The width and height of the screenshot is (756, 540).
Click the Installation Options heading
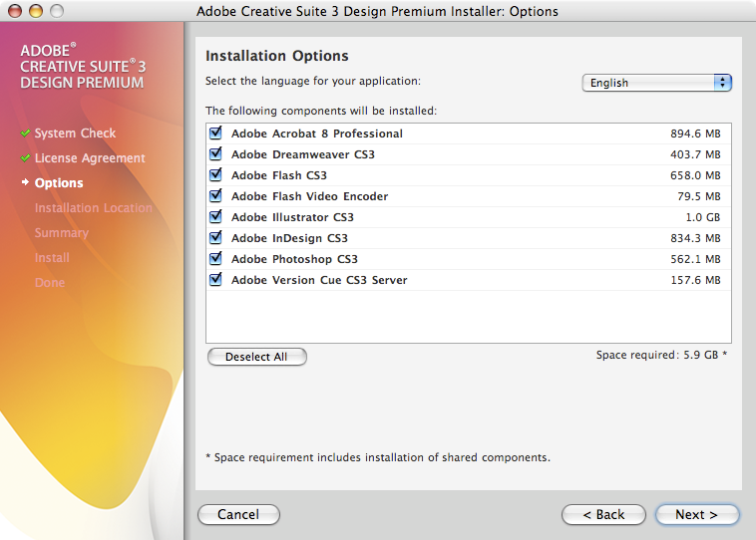[276, 56]
